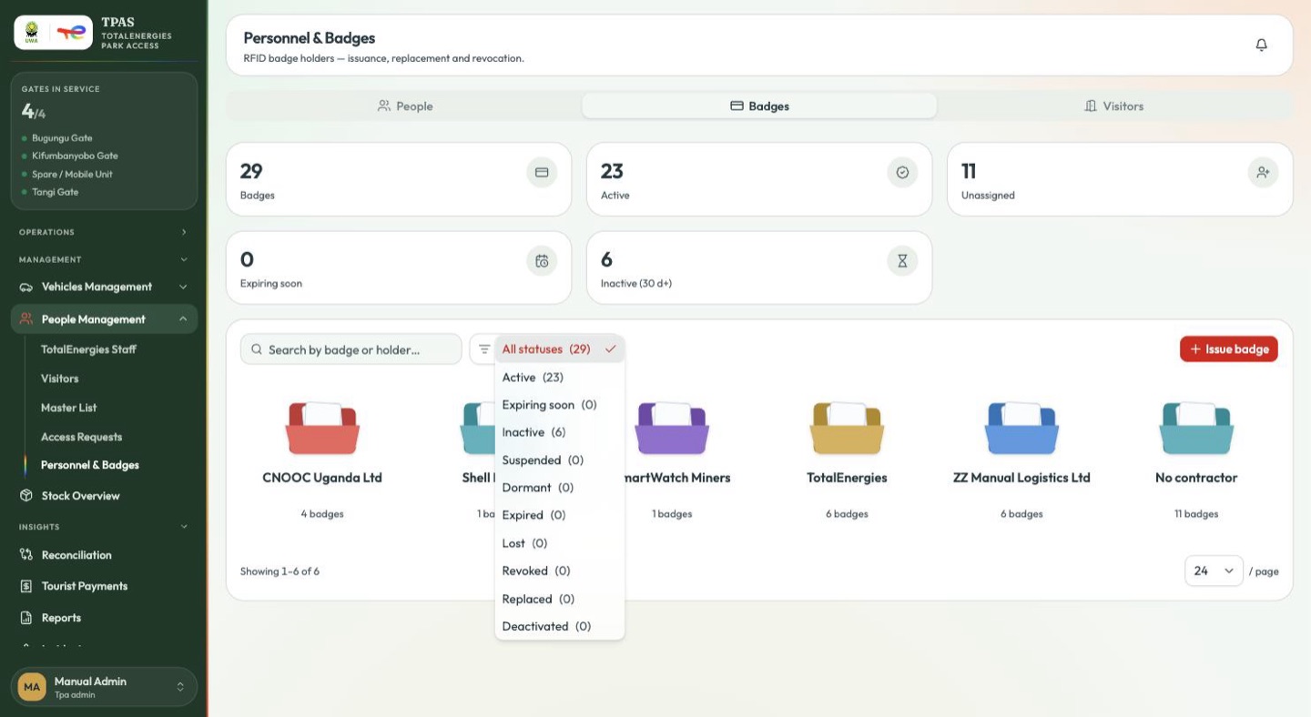Filter badges by Active (23)

point(560,378)
